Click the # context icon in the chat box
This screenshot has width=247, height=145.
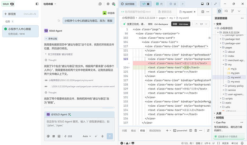[54, 136]
